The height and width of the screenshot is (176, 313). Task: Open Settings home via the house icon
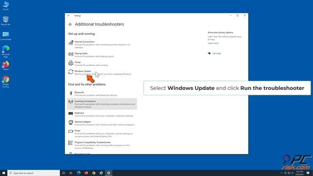click(x=70, y=24)
